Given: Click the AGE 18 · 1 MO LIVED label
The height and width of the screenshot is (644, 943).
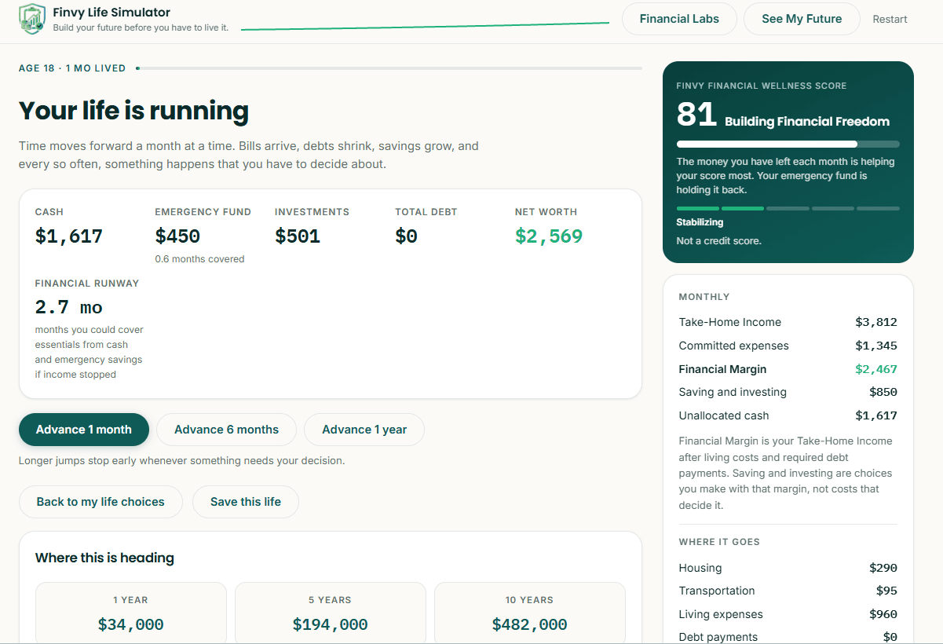Looking at the screenshot, I should (x=72, y=68).
